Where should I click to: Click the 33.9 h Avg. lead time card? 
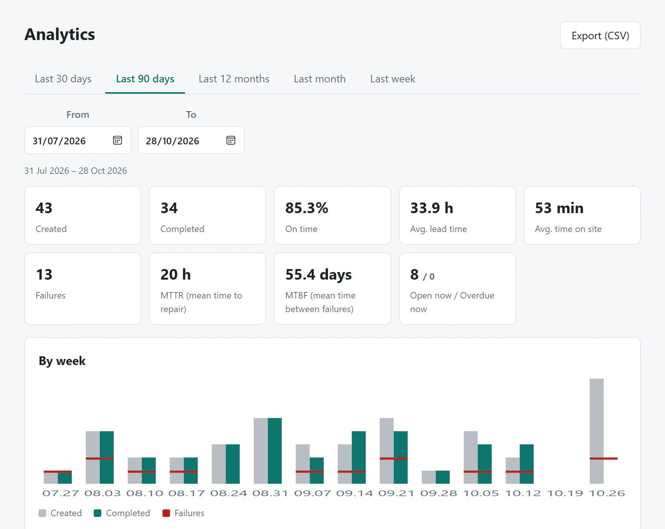click(458, 215)
